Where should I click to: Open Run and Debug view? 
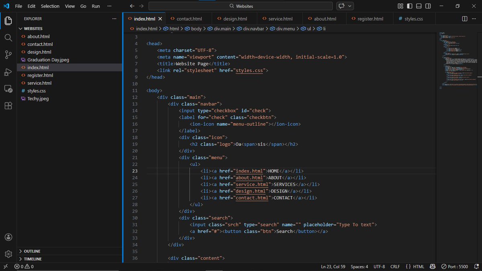pyautogui.click(x=8, y=72)
